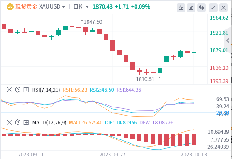232x159 pixels.
Task: Select the 1947.50 high candlestick
Action: [x=79, y=24]
